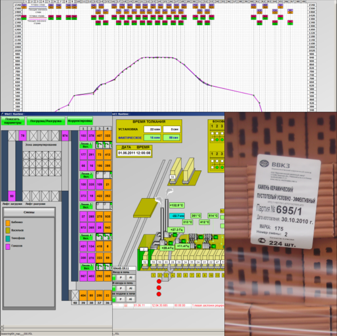Click the kiln car number label 52
The width and height of the screenshot is (337, 336).
click(145, 262)
